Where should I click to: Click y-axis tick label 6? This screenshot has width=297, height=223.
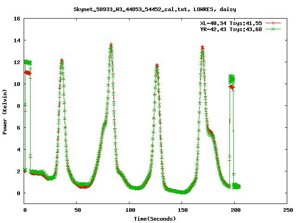click(19, 128)
